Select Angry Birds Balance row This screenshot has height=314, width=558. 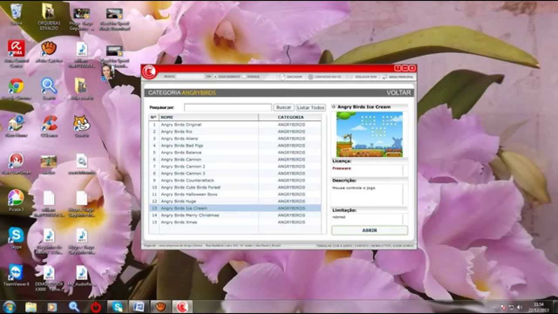point(235,153)
